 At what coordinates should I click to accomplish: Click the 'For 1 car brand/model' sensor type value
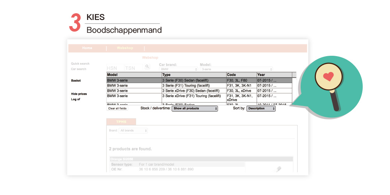click(x=156, y=165)
